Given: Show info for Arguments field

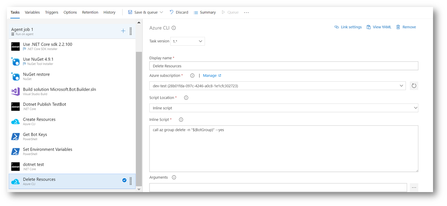Looking at the screenshot, I should click(x=174, y=177).
